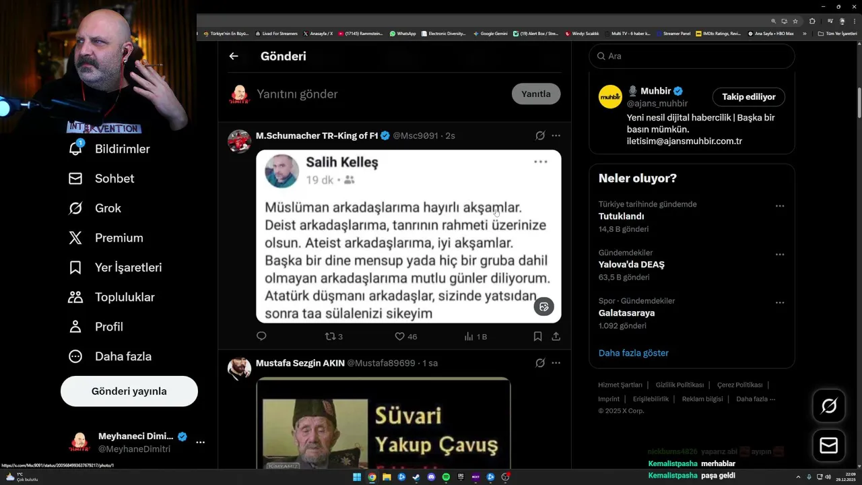Click the Ara search field
This screenshot has width=862, height=485.
(692, 56)
